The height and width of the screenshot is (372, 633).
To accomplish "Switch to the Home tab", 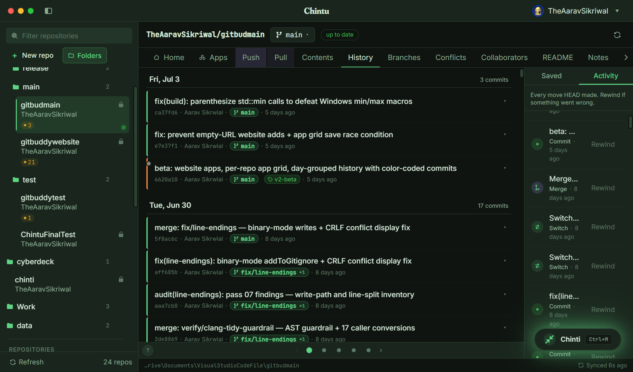I will 169,58.
